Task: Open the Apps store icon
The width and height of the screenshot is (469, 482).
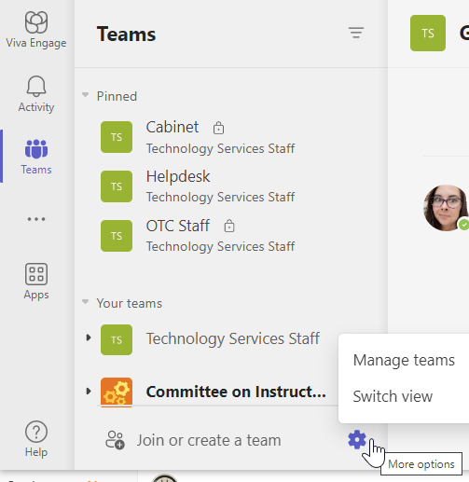Action: pyautogui.click(x=36, y=282)
